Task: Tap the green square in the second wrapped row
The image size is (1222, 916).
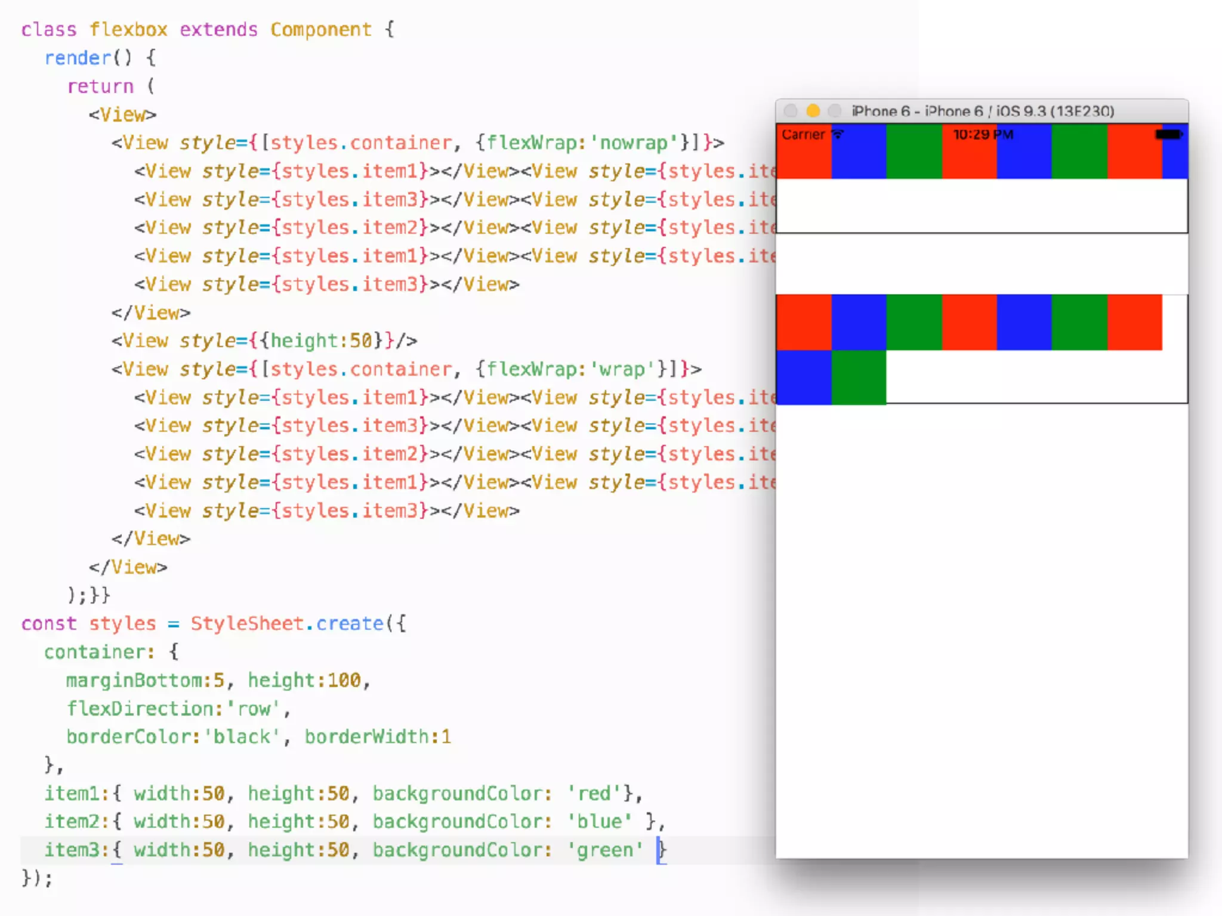Action: point(859,377)
